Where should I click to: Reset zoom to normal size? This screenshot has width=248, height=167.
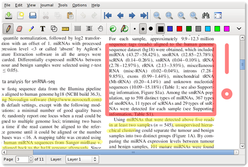(193, 15)
